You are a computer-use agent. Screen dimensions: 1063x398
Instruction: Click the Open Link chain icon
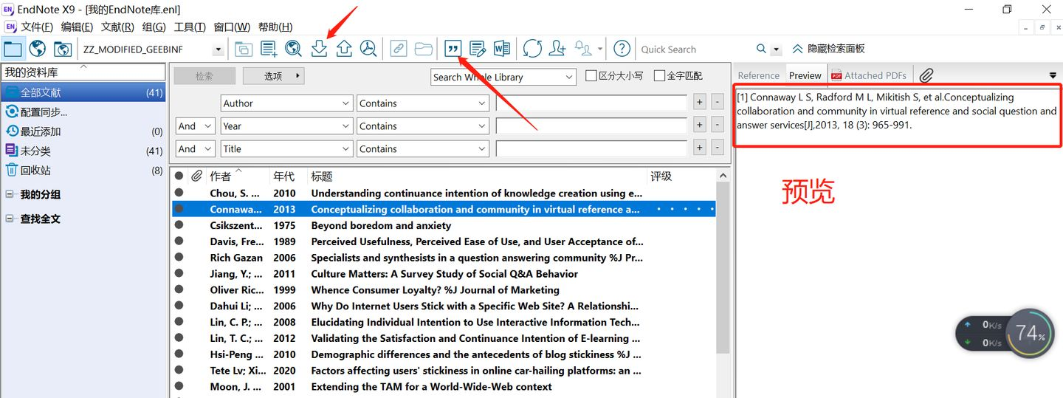click(399, 49)
